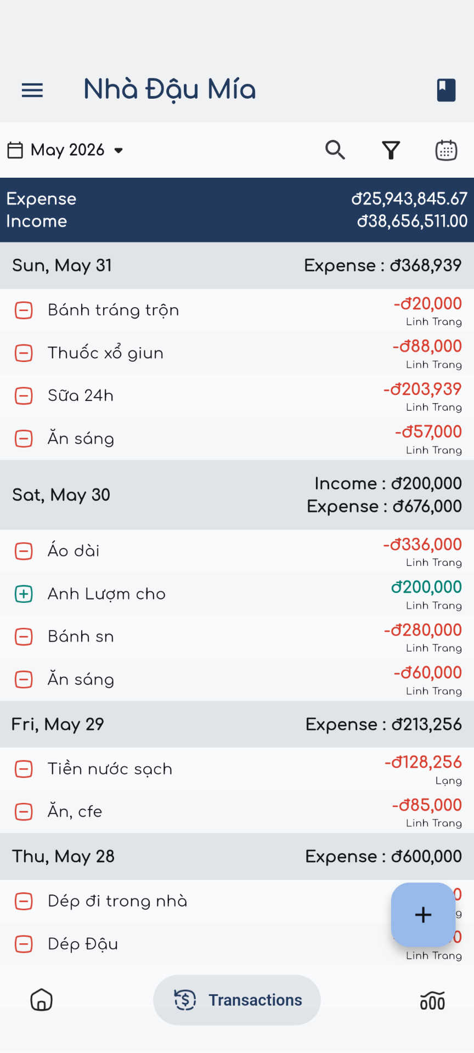Open the Sun, May 31 day header
Image resolution: width=474 pixels, height=1053 pixels.
[x=237, y=265]
